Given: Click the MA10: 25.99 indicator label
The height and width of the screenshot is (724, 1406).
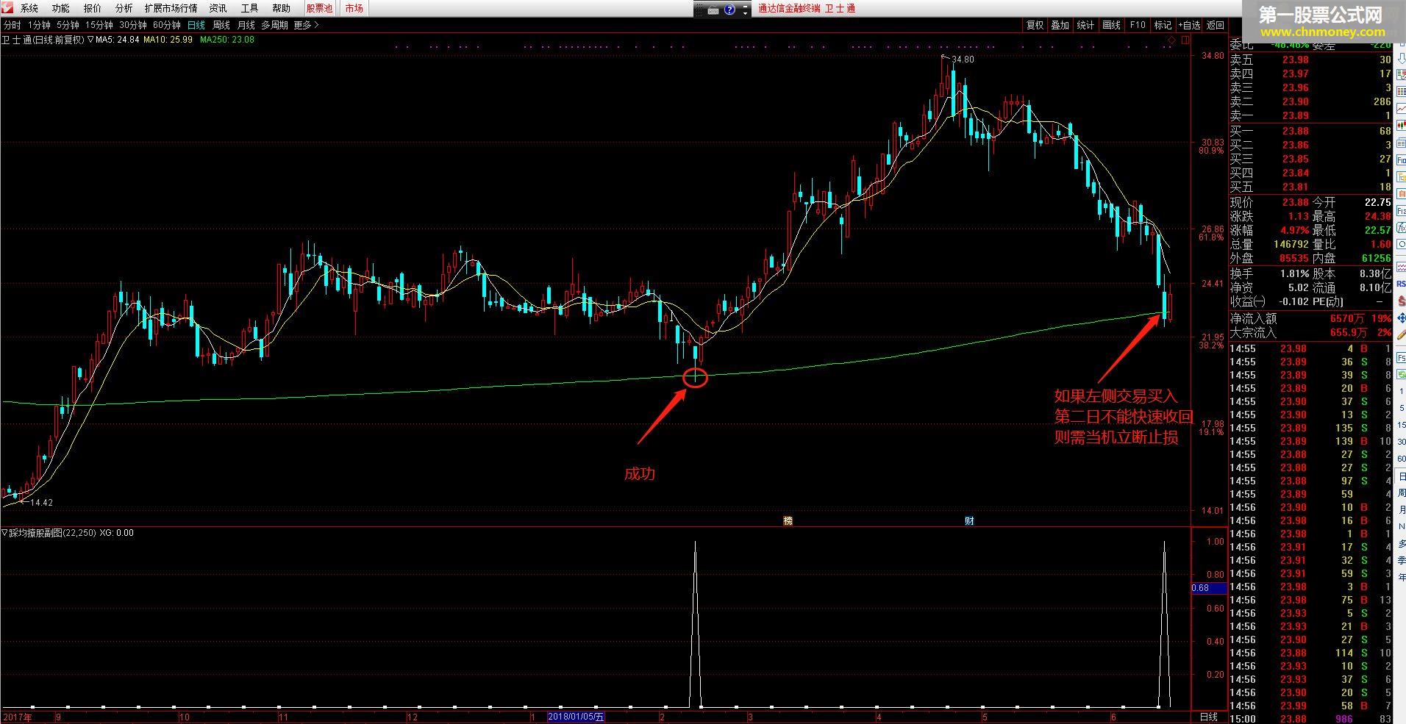Looking at the screenshot, I should tap(168, 40).
